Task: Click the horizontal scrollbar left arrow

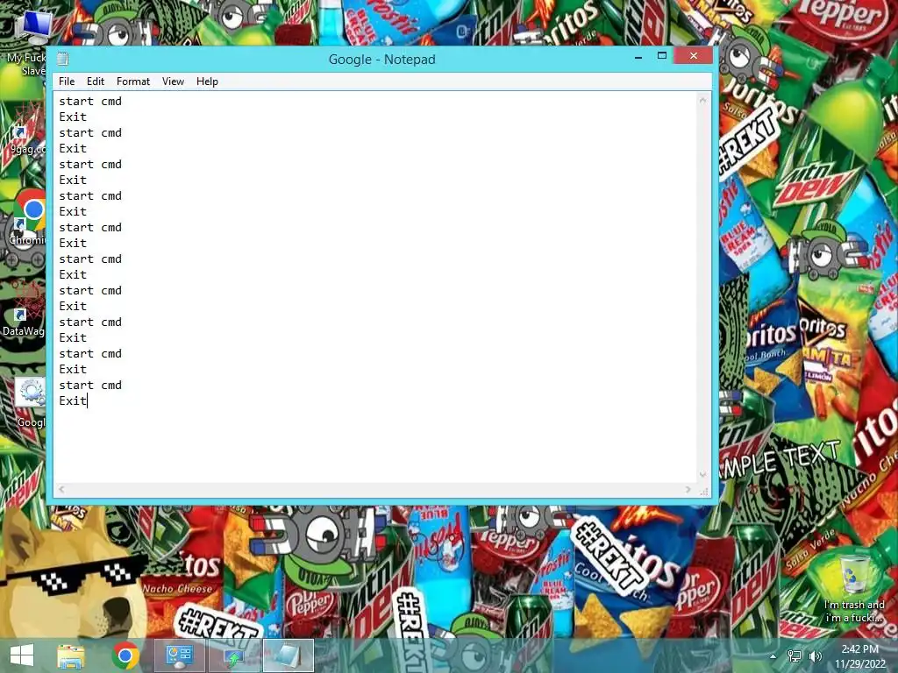Action: coord(62,489)
